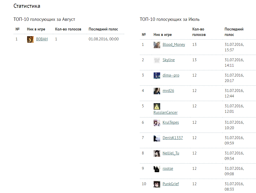Visit the Nelliel_Tu profile link
Screen dimensions: 256x193
171,153
